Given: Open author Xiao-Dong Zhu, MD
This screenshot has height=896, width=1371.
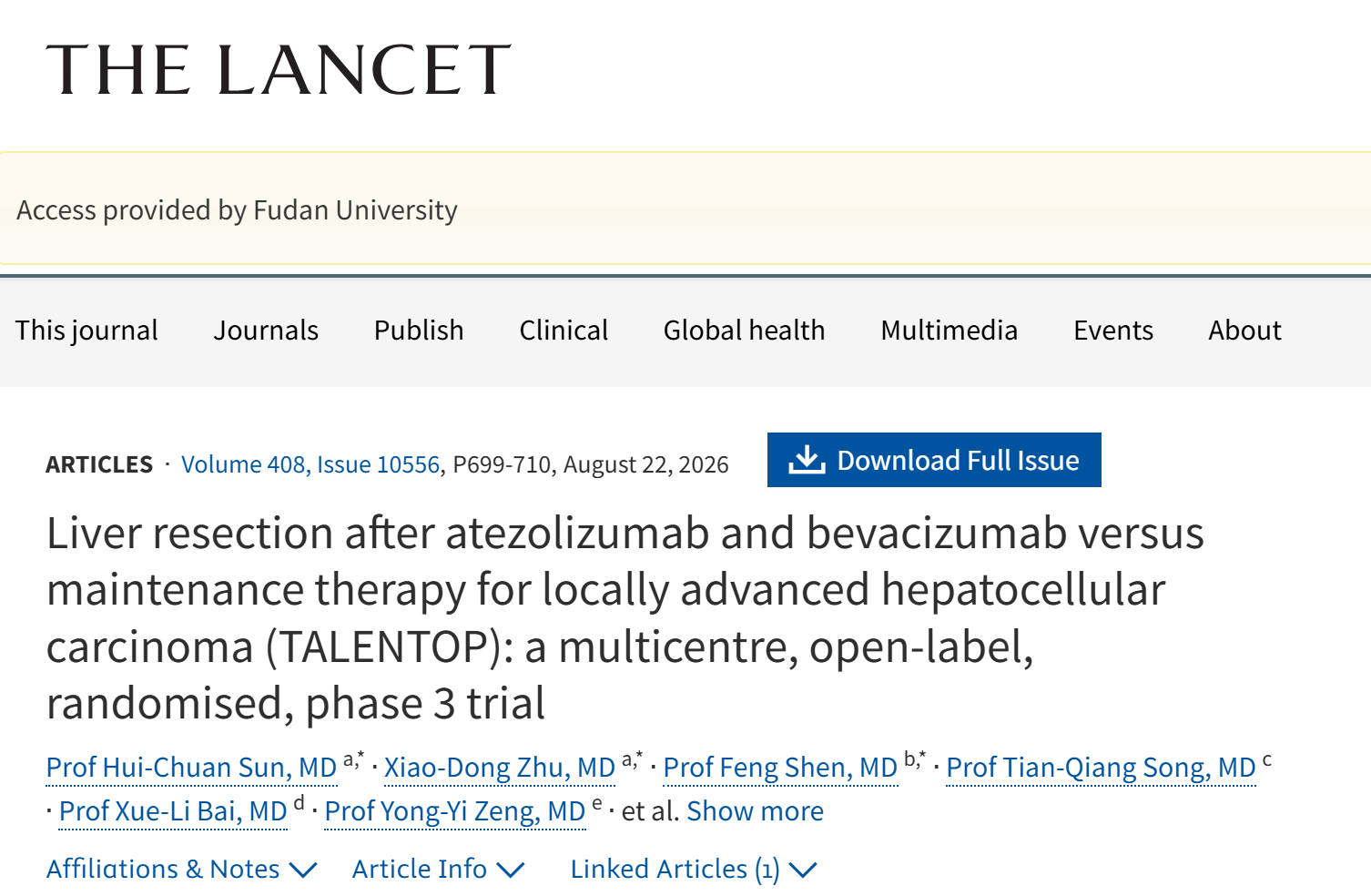Looking at the screenshot, I should pyautogui.click(x=500, y=768).
